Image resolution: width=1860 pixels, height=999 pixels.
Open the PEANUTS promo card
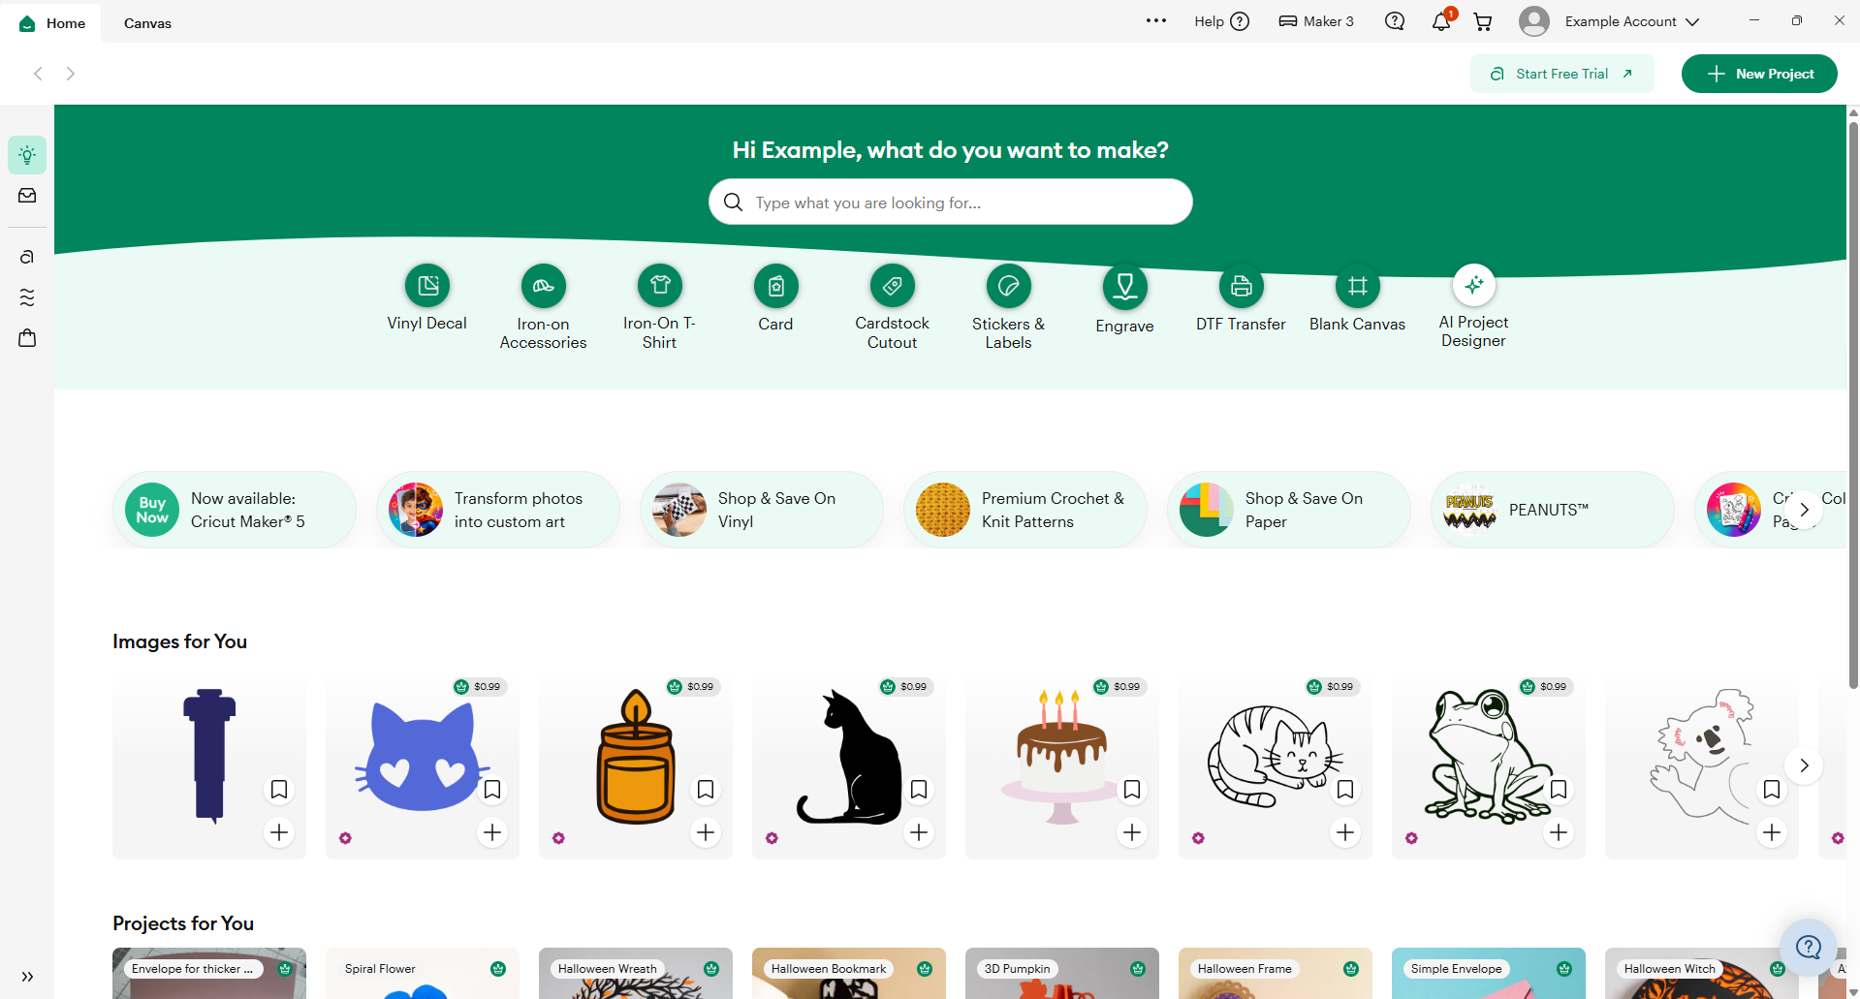pyautogui.click(x=1553, y=510)
